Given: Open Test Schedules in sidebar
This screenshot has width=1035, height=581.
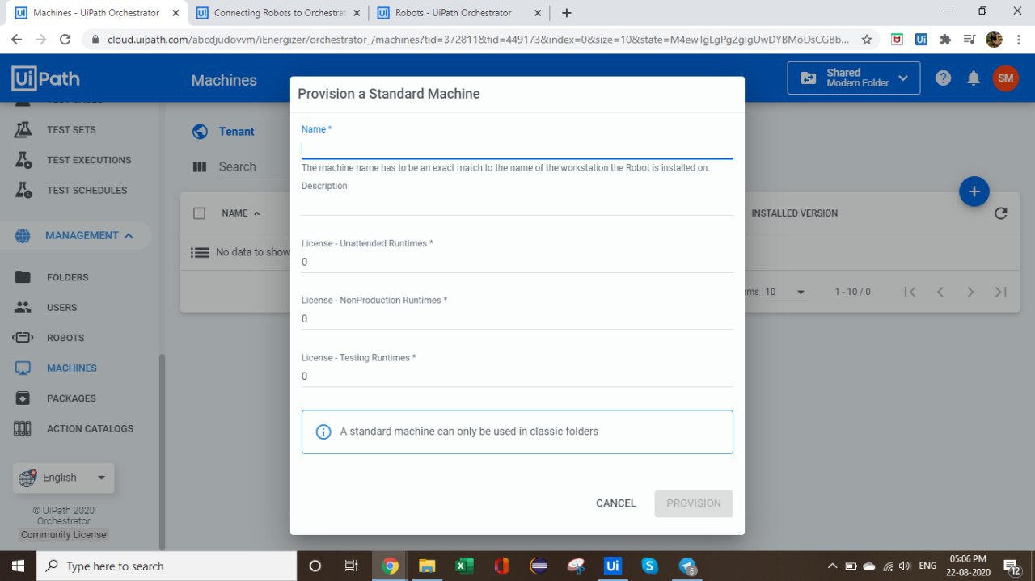Looking at the screenshot, I should [x=87, y=191].
